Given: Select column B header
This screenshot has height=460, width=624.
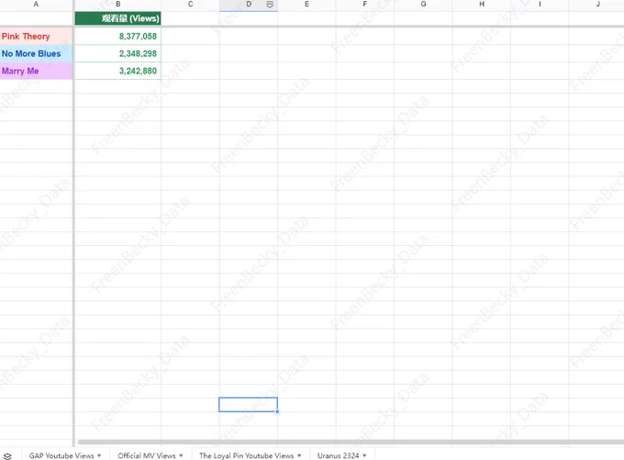Looking at the screenshot, I should click(x=117, y=5).
